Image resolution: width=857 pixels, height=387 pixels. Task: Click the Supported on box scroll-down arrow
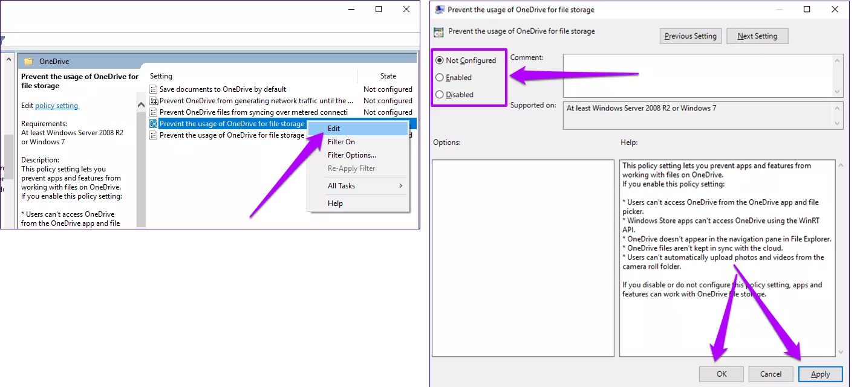click(x=838, y=123)
